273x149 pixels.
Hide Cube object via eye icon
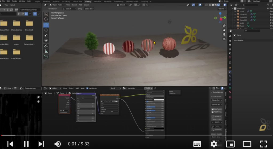(x=271, y=11)
